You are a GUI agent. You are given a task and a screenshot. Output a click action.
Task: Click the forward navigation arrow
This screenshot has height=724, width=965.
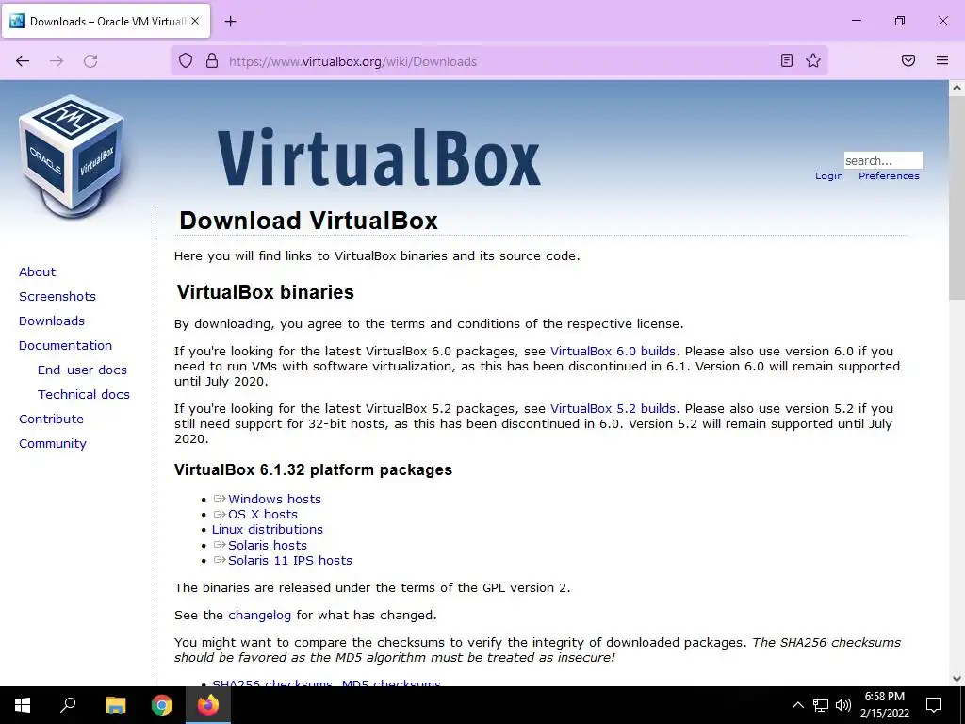pos(57,61)
